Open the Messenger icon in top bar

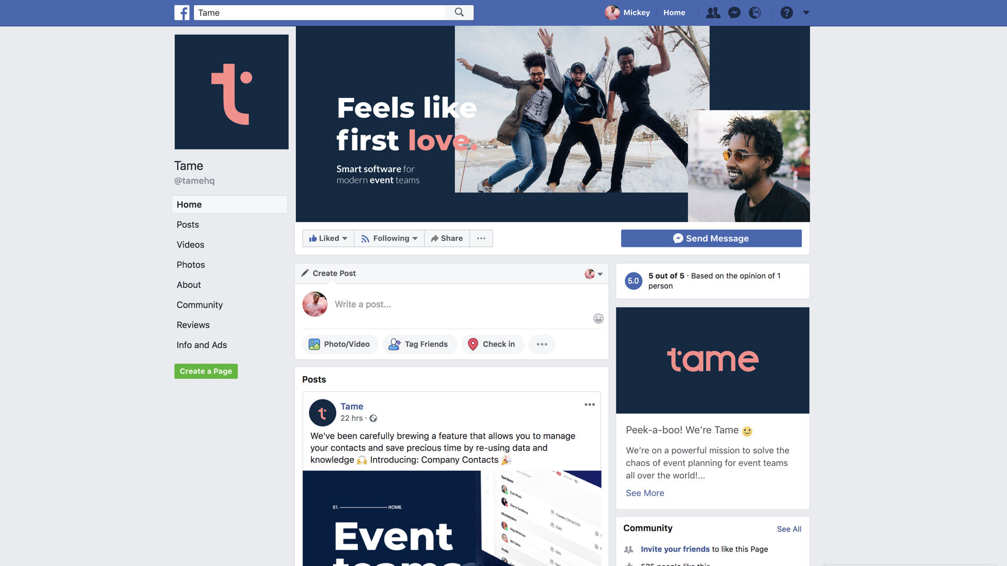[x=734, y=13]
